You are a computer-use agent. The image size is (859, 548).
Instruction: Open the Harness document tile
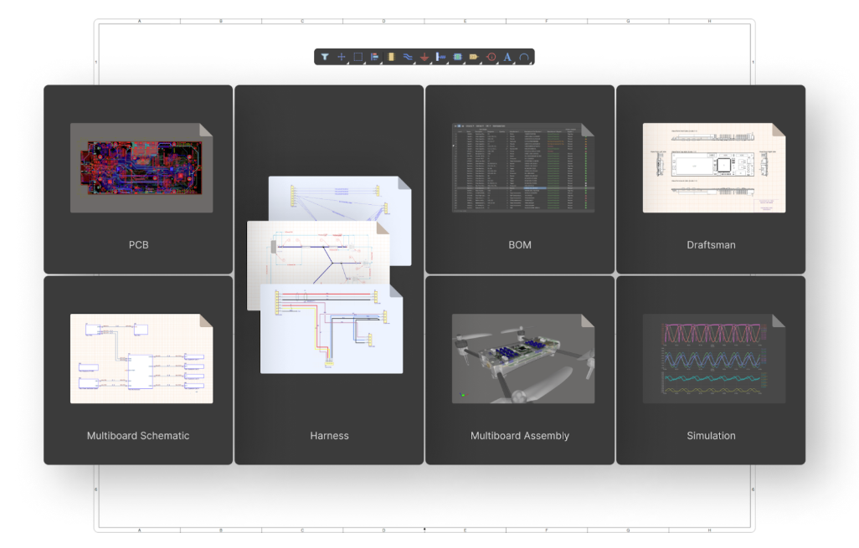tap(329, 274)
